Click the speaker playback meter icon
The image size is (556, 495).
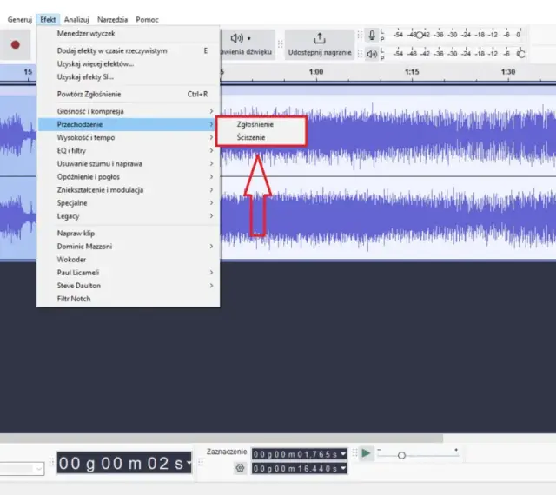coord(372,54)
